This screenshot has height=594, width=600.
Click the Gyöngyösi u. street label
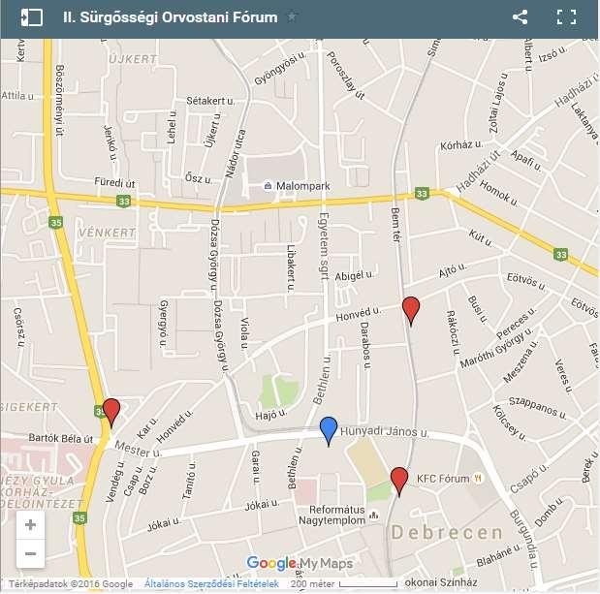pyautogui.click(x=281, y=68)
